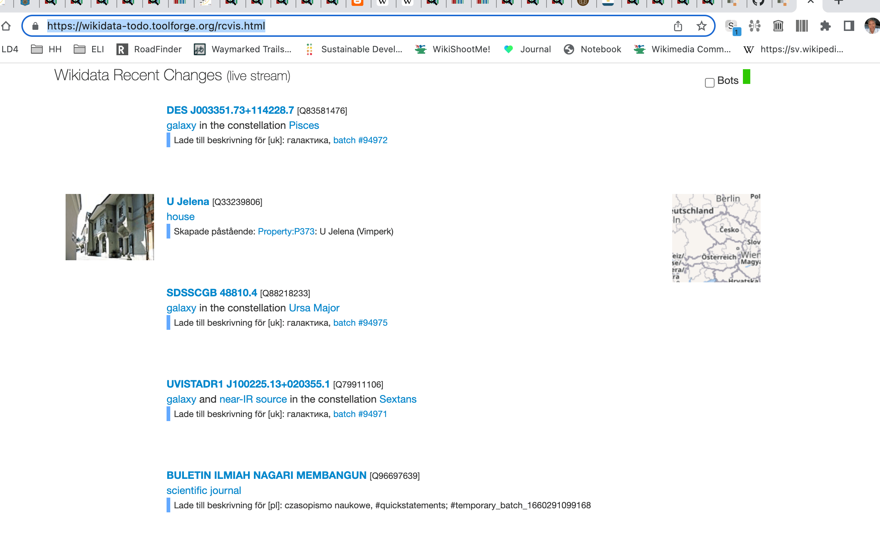Enable the Bots checkbox
This screenshot has height=544, width=880.
click(x=709, y=82)
